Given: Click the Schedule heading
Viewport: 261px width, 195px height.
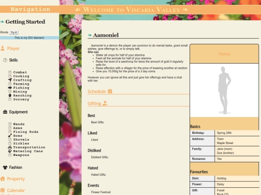Looking at the screenshot, I should [x=97, y=91].
